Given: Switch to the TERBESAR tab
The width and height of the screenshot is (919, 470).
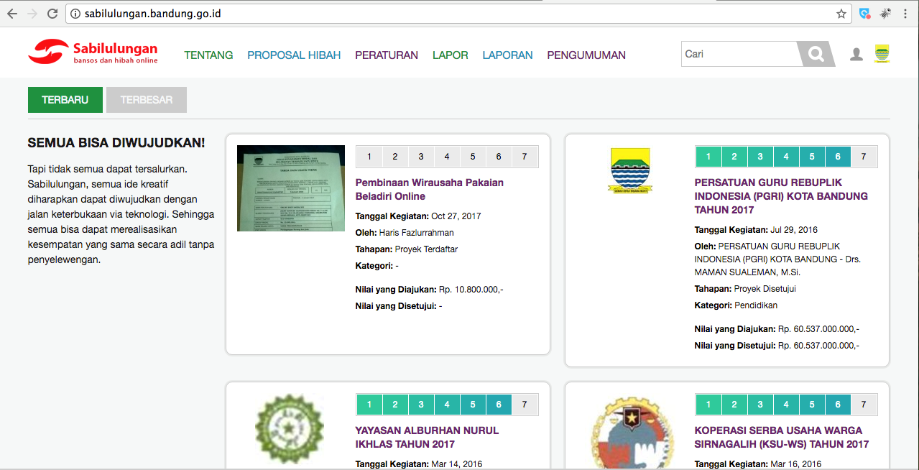Looking at the screenshot, I should click(147, 100).
